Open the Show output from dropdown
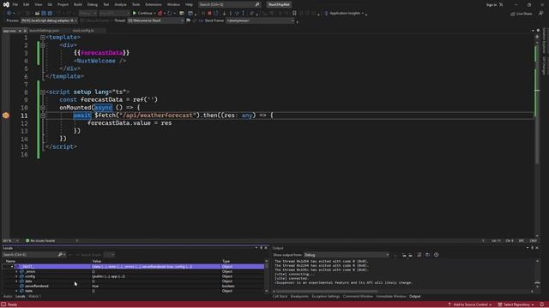This screenshot has width=549, height=308. [347, 255]
